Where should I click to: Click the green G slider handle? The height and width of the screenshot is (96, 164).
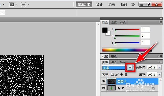115,38
